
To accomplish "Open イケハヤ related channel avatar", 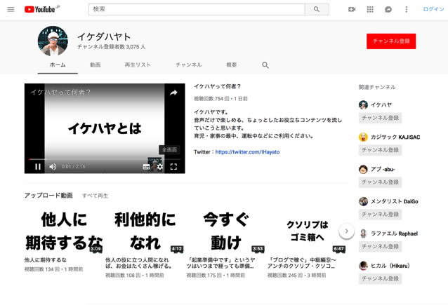I will [x=363, y=104].
